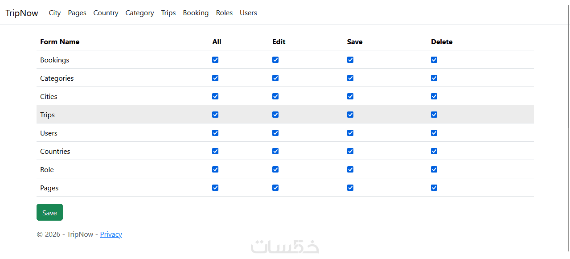Viewport: 570px width, 259px height.
Task: Go to the Pages navigation link
Action: click(77, 13)
